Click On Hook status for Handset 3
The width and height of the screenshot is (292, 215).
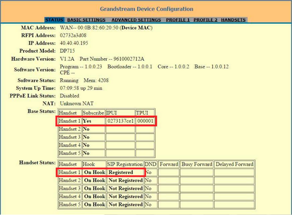(x=95, y=188)
